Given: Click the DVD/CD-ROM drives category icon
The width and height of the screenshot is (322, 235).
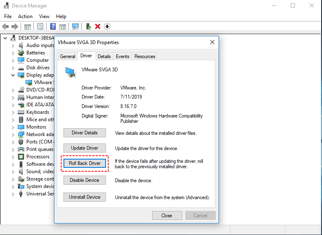Looking at the screenshot, I should pyautogui.click(x=21, y=90).
